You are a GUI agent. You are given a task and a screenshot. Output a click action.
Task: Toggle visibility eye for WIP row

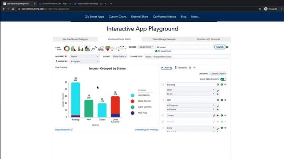point(225,100)
